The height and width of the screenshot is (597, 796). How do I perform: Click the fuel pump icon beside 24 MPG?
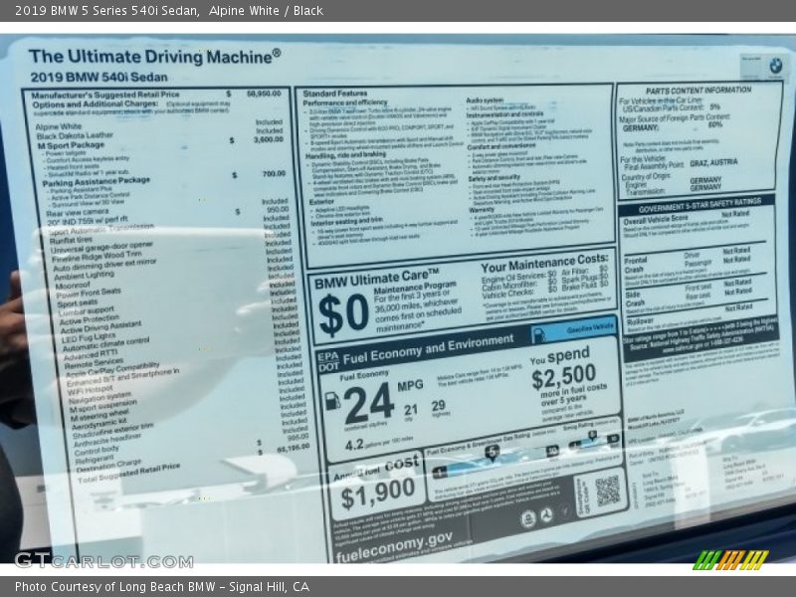(x=332, y=401)
